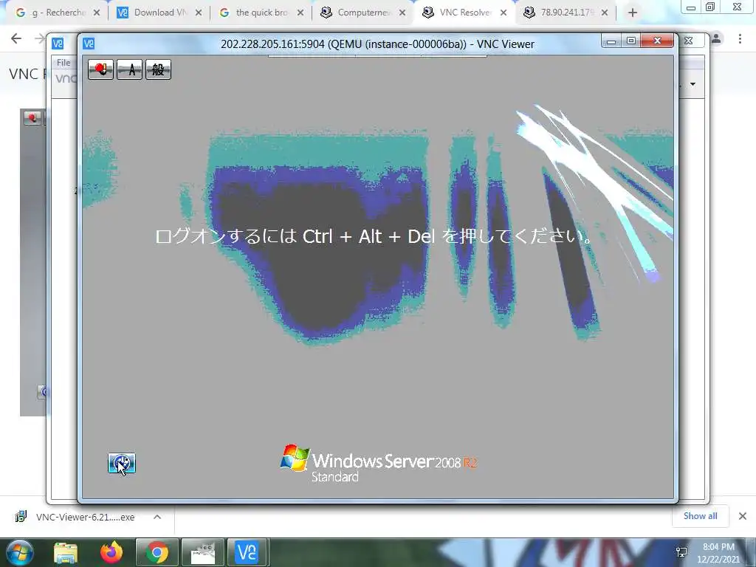Click the GIMP-like taskbar icon next to Chrome
This screenshot has width=756, height=567.
202,552
